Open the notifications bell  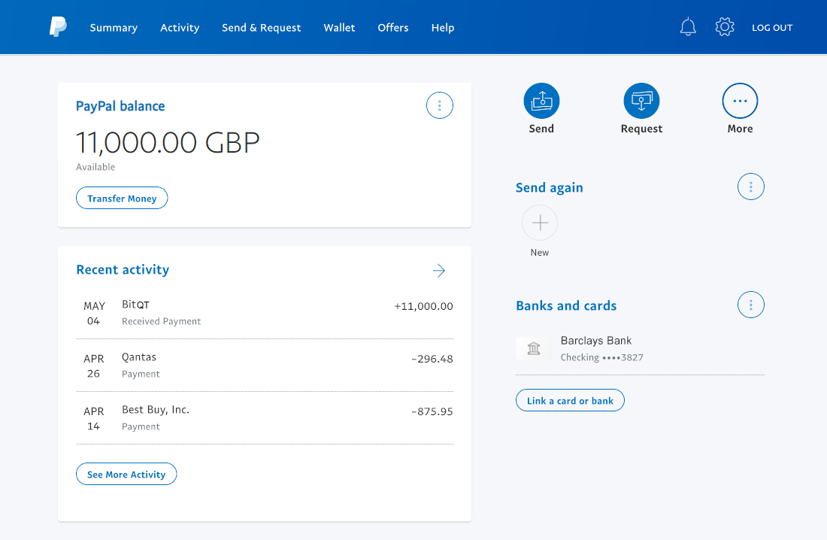688,27
